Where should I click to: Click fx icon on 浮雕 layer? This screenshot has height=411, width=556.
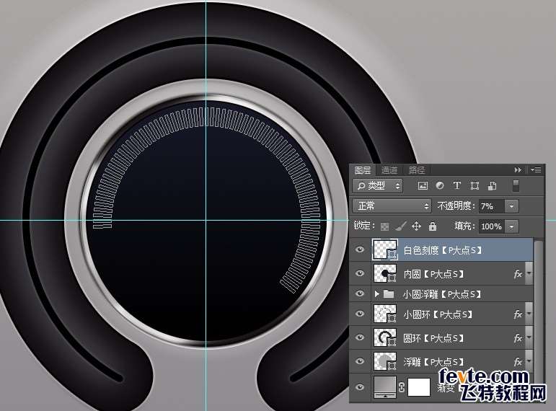(x=518, y=362)
